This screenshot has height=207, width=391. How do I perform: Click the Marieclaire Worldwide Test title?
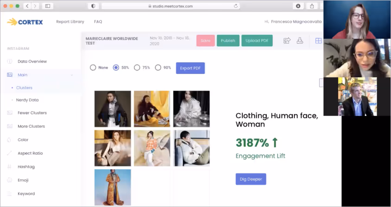coord(112,41)
